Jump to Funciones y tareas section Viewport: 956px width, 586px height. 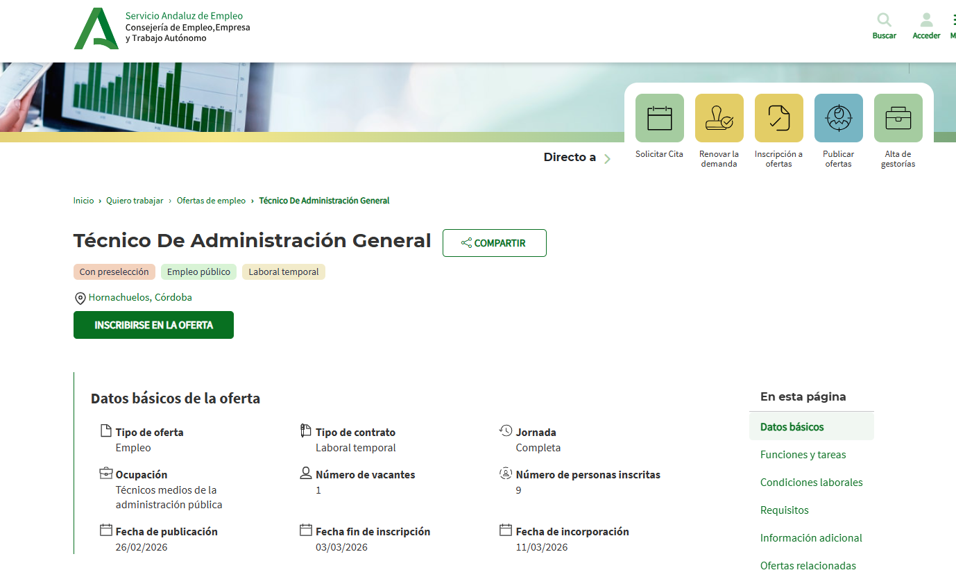pyautogui.click(x=803, y=455)
